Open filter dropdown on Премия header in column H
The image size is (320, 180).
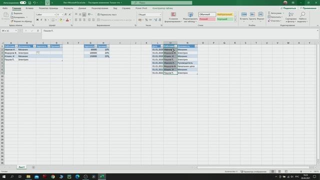(x=108, y=46)
